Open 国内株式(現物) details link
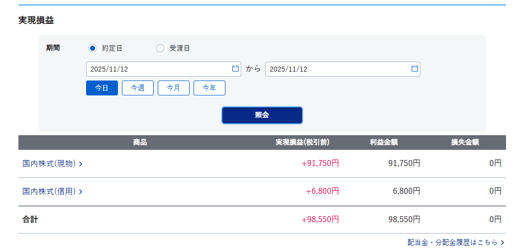Image resolution: width=512 pixels, height=248 pixels. pos(49,164)
